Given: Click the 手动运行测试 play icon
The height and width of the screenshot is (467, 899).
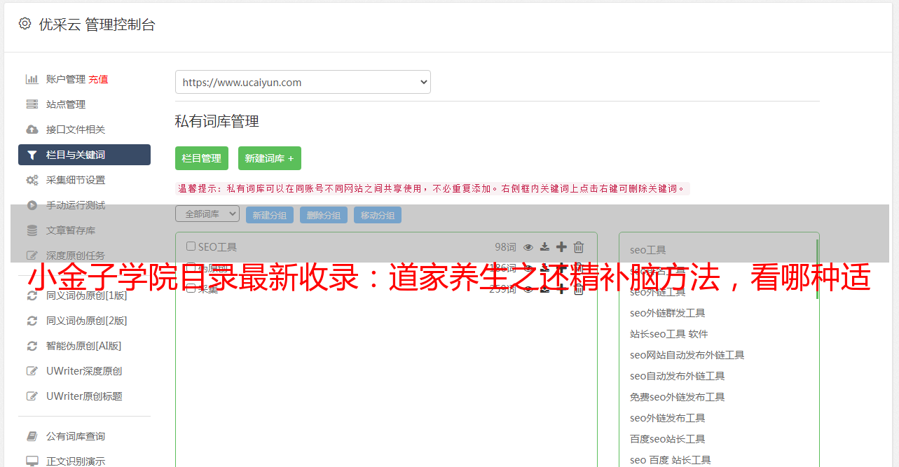Looking at the screenshot, I should coord(32,205).
